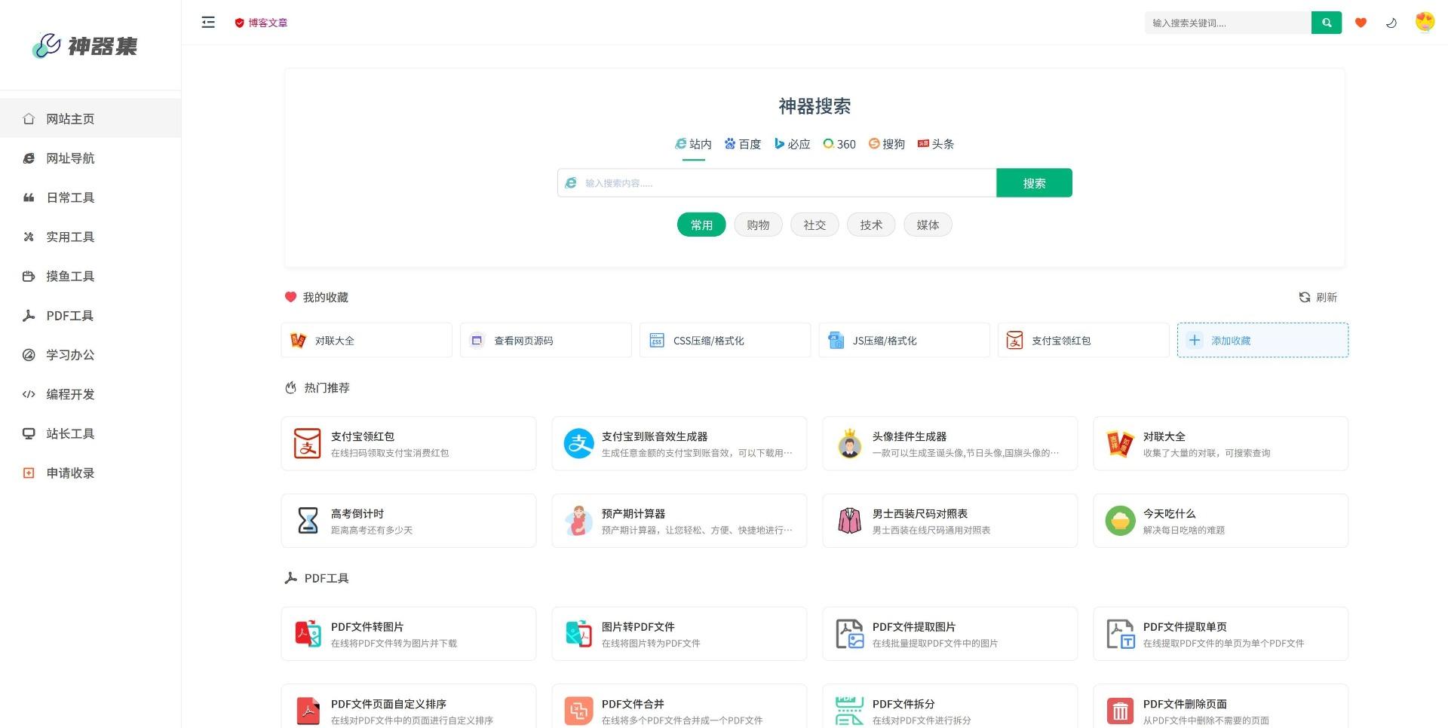Open the 高考倒计时 hourglass icon
Image resolution: width=1448 pixels, height=728 pixels.
point(308,521)
